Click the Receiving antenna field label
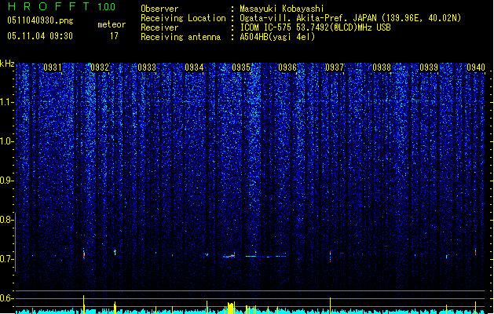This screenshot has height=314, width=494. tap(181, 37)
